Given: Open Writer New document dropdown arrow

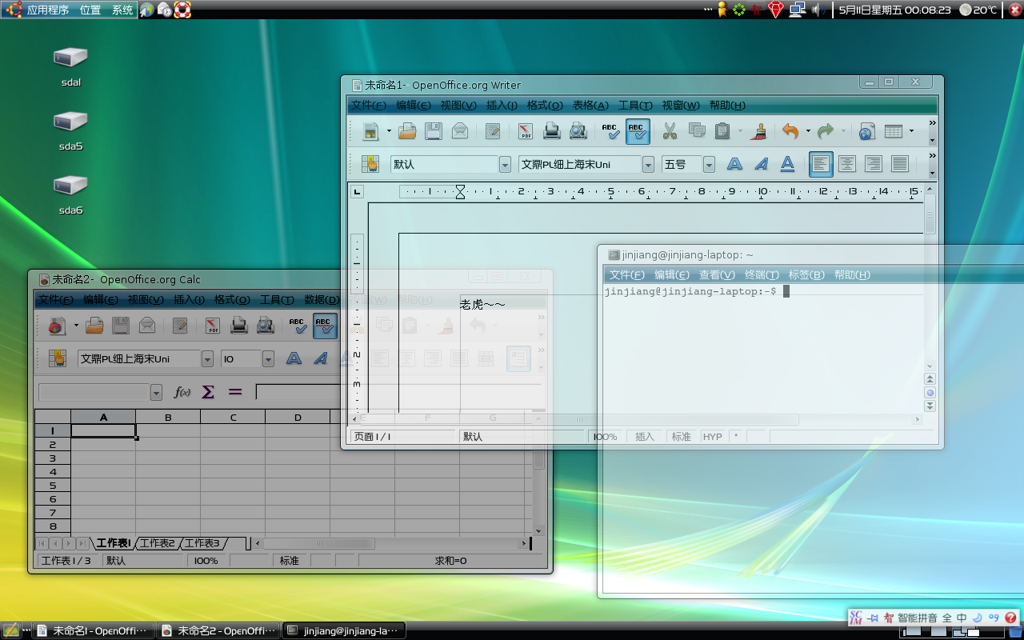Looking at the screenshot, I should pyautogui.click(x=389, y=131).
